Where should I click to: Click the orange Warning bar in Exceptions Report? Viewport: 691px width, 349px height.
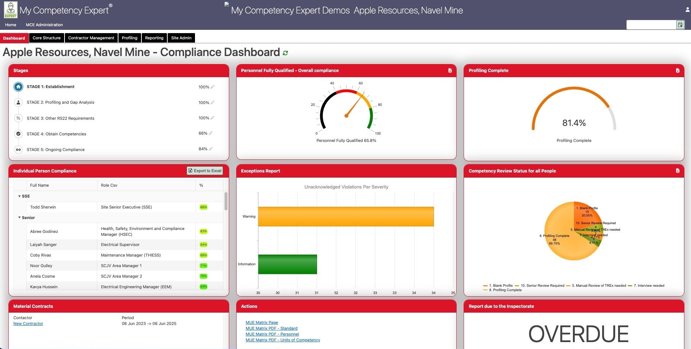(x=346, y=217)
